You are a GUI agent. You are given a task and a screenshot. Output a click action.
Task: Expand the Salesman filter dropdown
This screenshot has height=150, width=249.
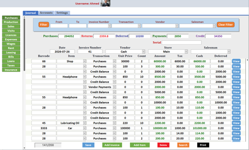[214, 26]
